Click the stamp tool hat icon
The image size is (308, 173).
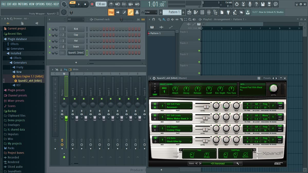click(137, 12)
